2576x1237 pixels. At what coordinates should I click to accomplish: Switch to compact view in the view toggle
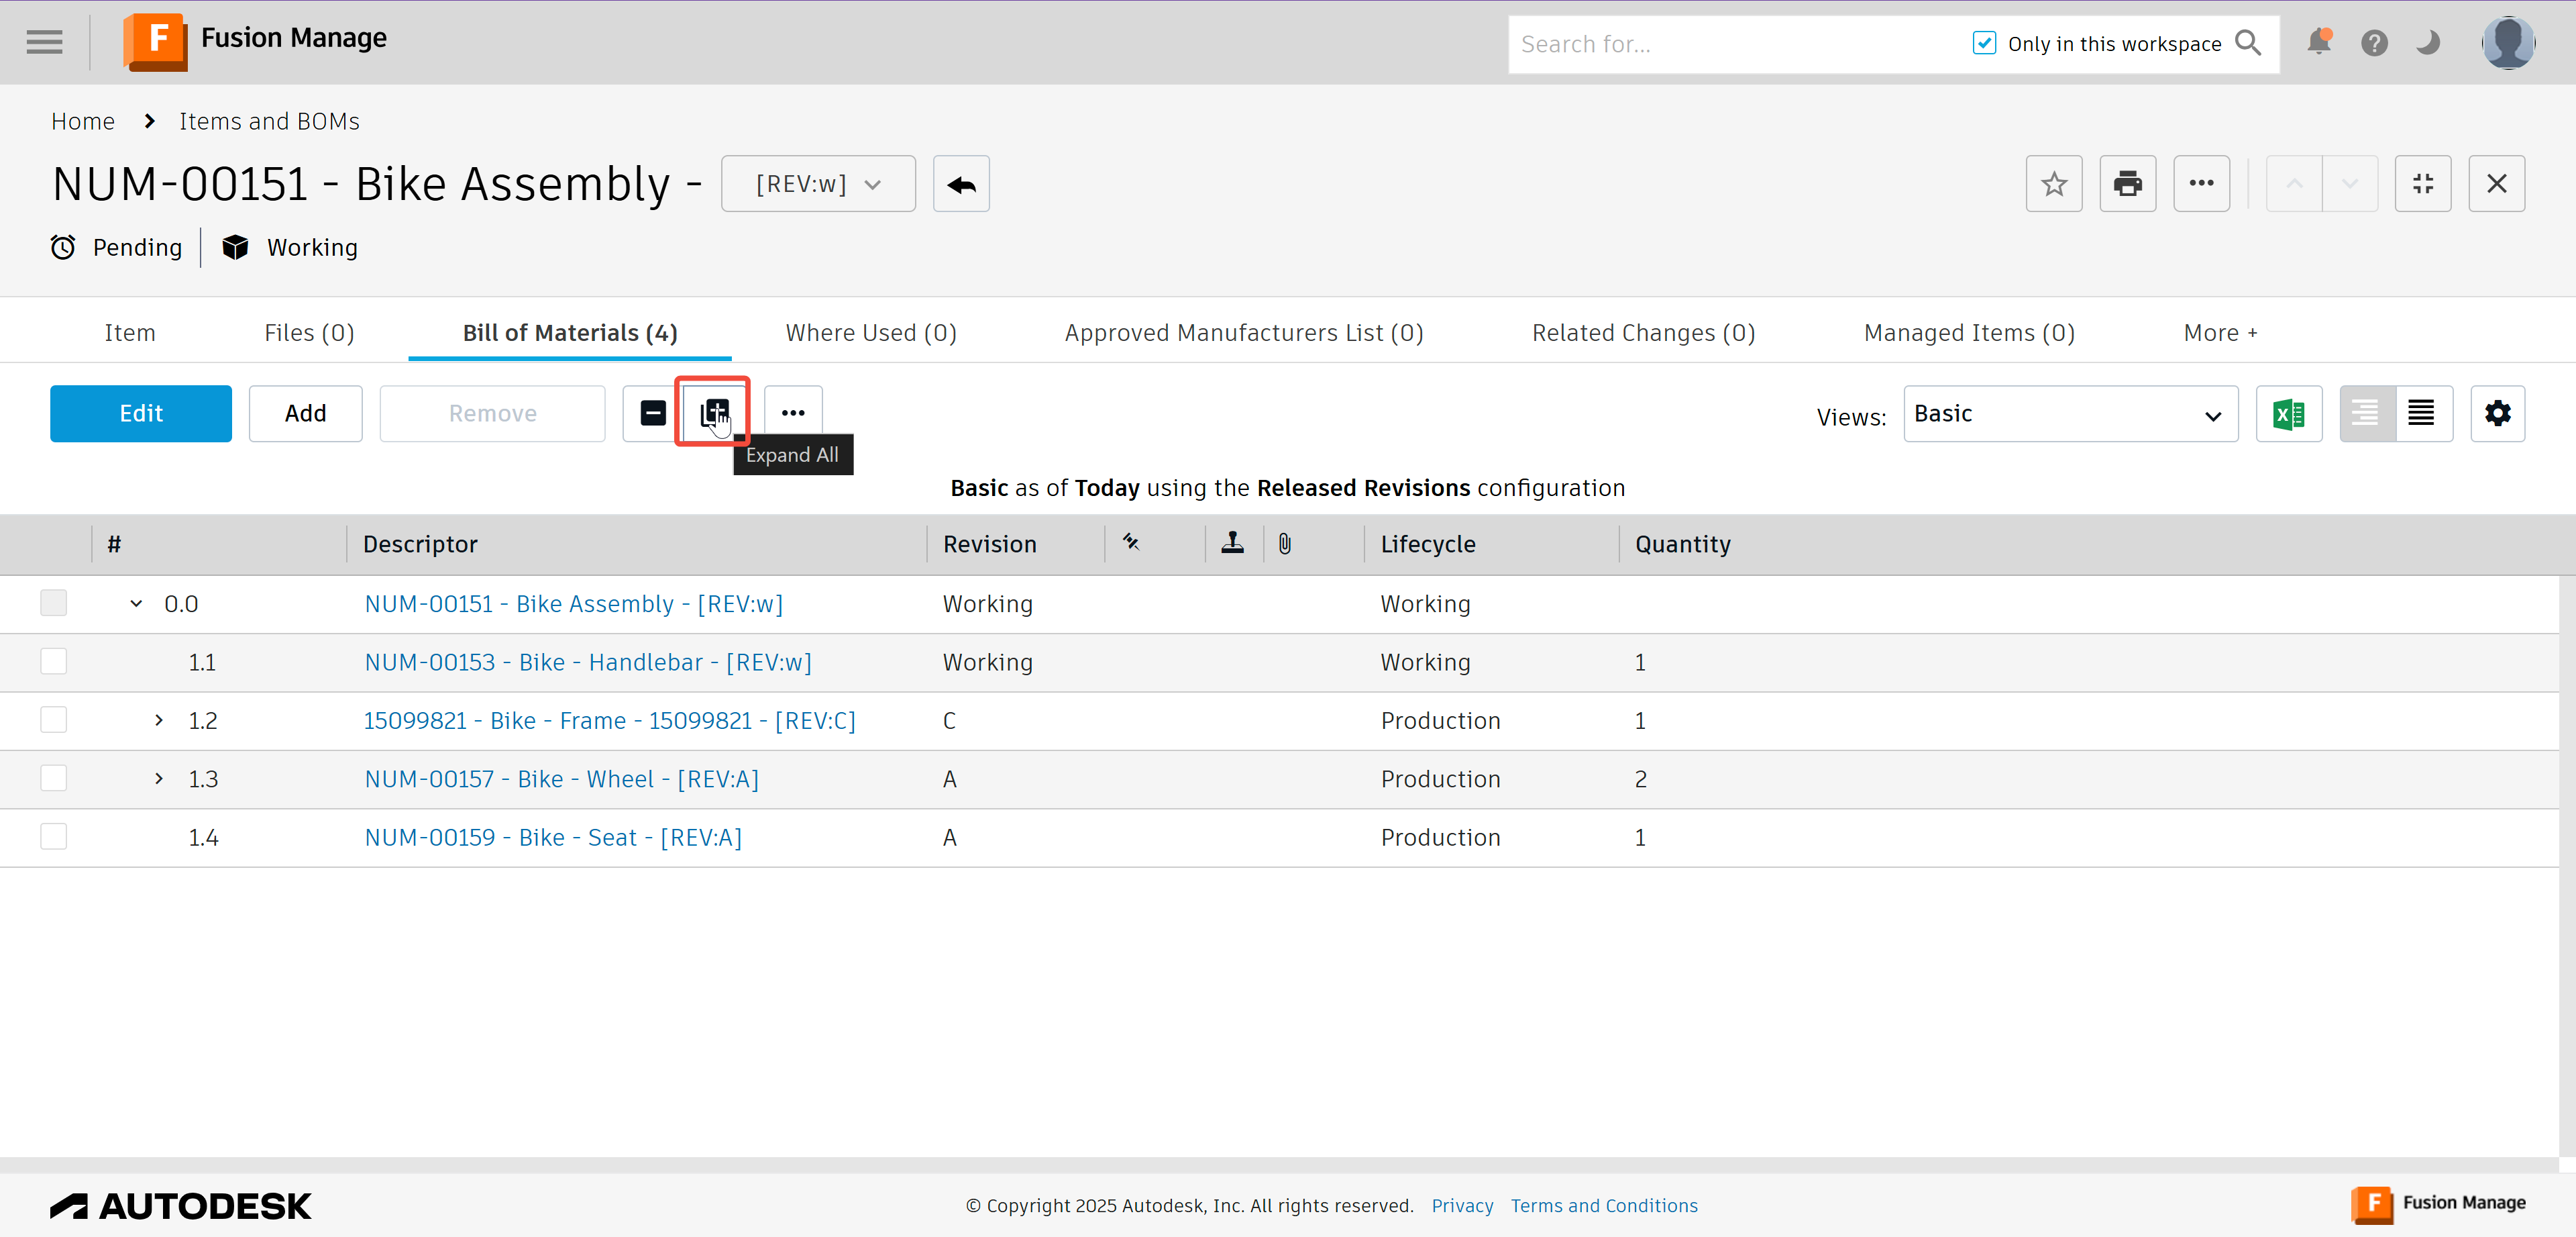(x=2422, y=412)
